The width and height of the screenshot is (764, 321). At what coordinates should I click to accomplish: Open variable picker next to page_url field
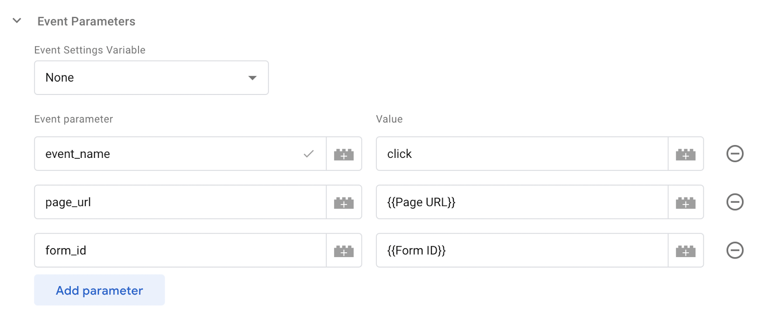[x=344, y=202]
